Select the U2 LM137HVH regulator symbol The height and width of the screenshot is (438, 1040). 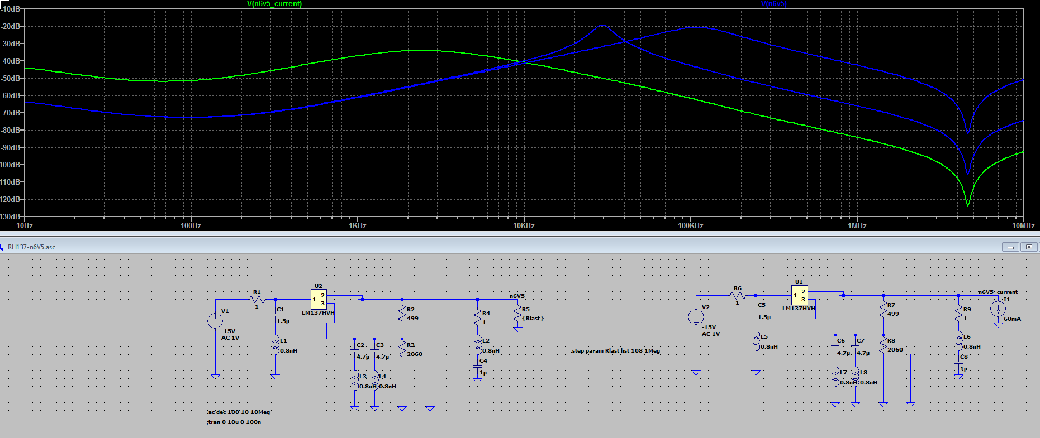[319, 299]
